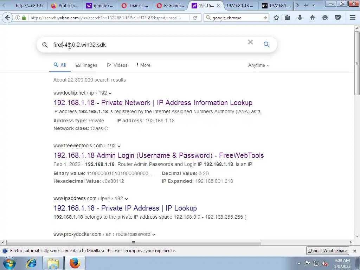Image resolution: width=360 pixels, height=270 pixels.
Task: Open the Downloads arrow icon
Action: [300, 18]
